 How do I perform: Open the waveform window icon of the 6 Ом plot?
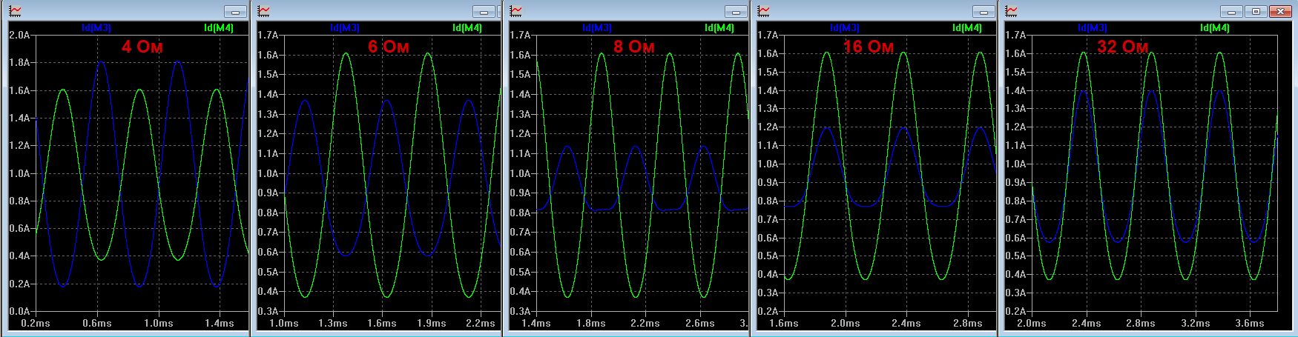click(x=263, y=11)
